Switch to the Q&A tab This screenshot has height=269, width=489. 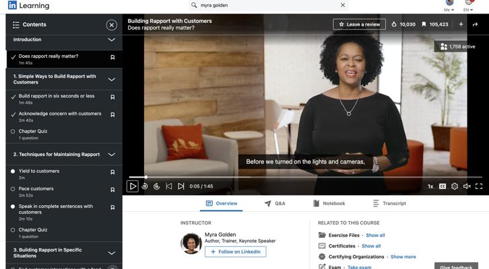[x=275, y=203]
